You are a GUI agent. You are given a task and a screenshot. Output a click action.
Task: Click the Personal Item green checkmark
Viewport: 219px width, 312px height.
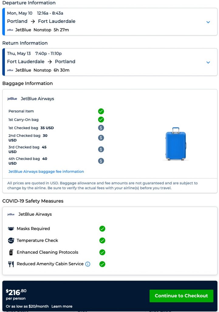click(101, 111)
